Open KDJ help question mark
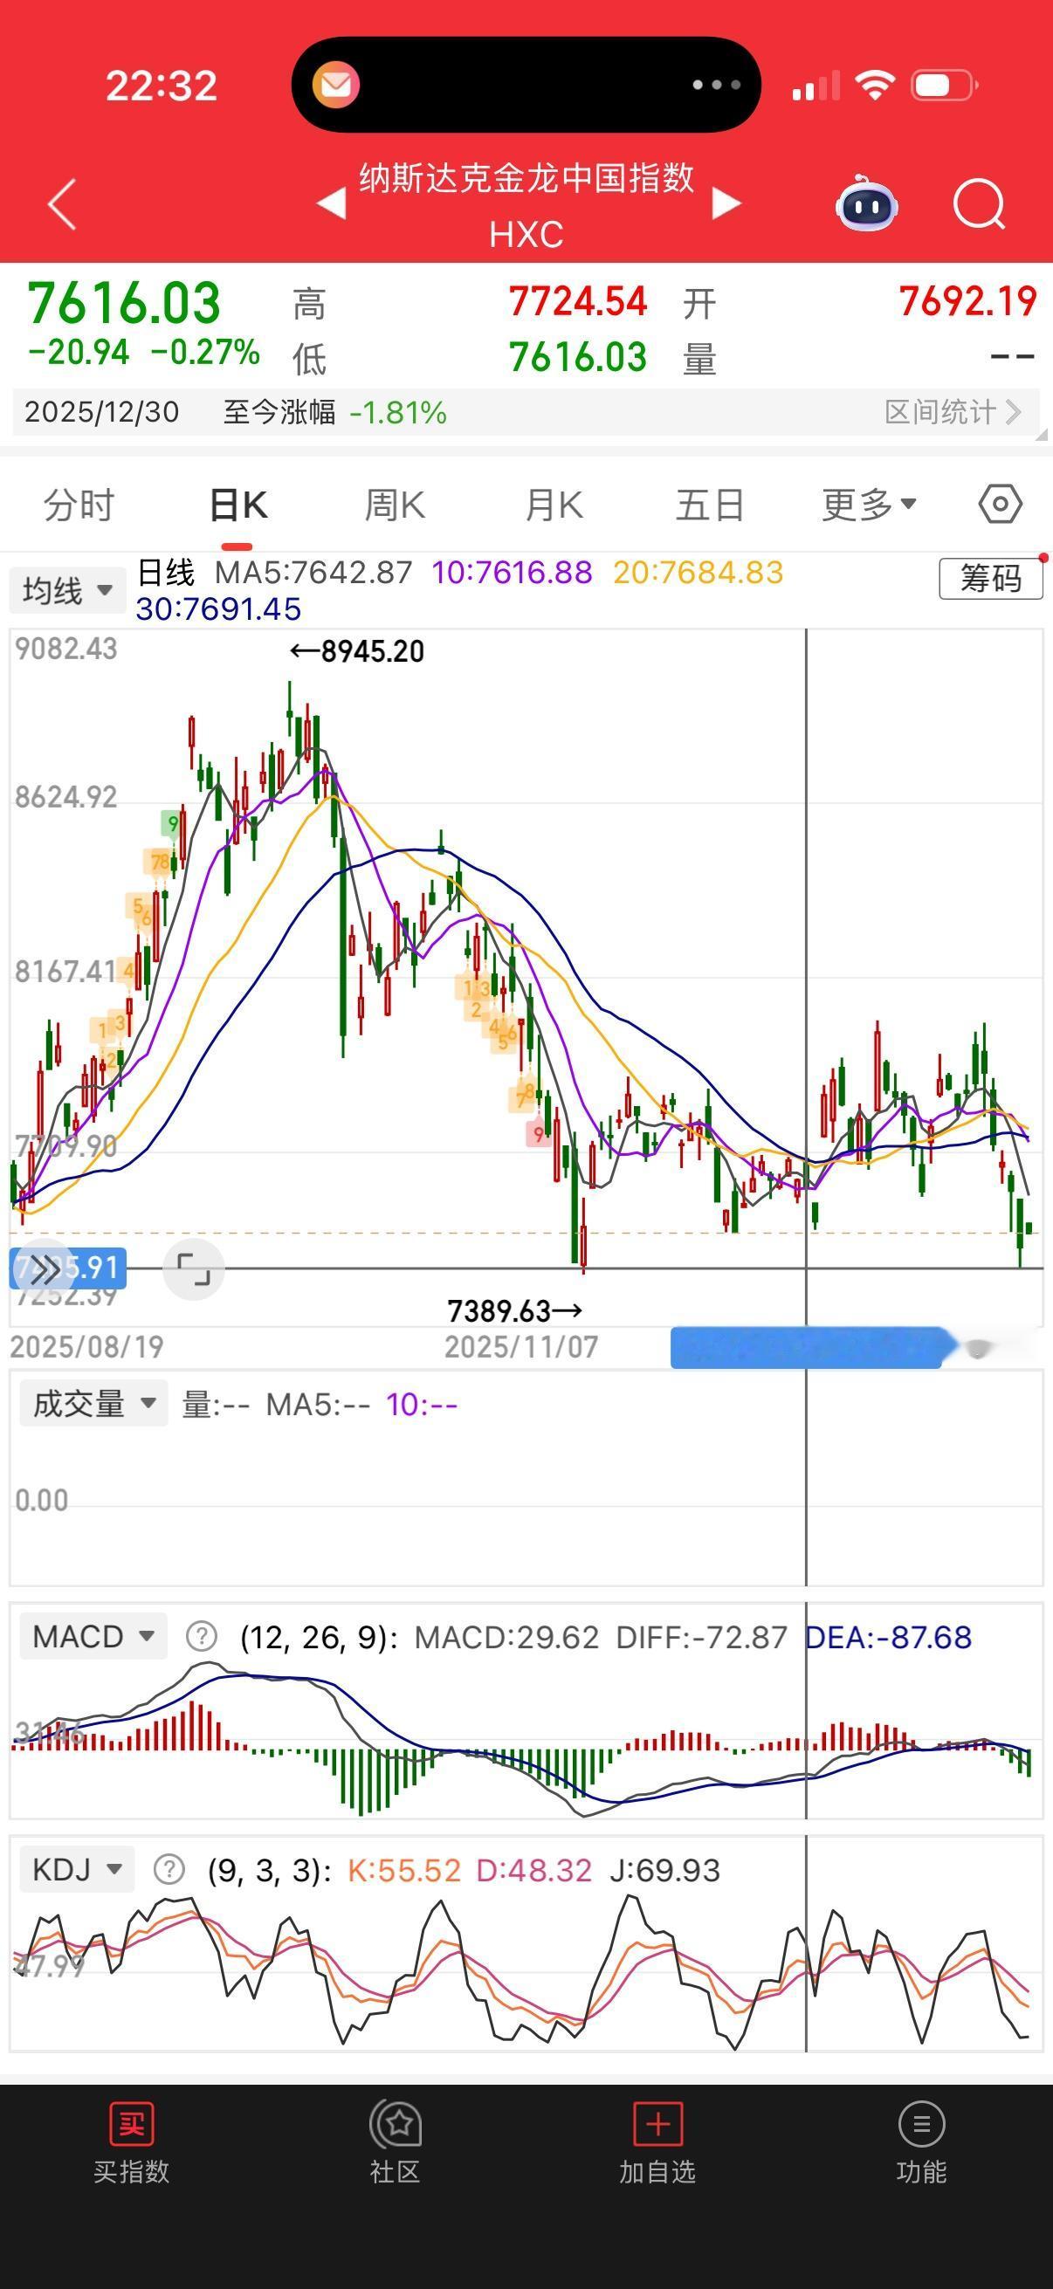The height and width of the screenshot is (2289, 1053). [169, 1870]
